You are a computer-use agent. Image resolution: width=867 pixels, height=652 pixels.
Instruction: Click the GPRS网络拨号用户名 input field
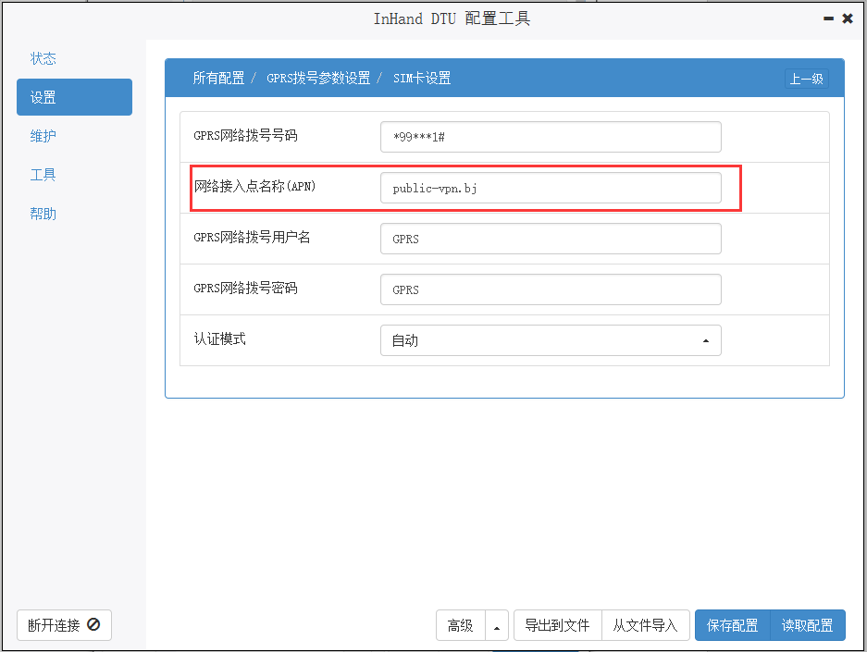551,239
